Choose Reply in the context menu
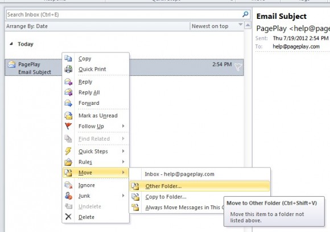Image resolution: width=330 pixels, height=232 pixels. pyautogui.click(x=96, y=82)
